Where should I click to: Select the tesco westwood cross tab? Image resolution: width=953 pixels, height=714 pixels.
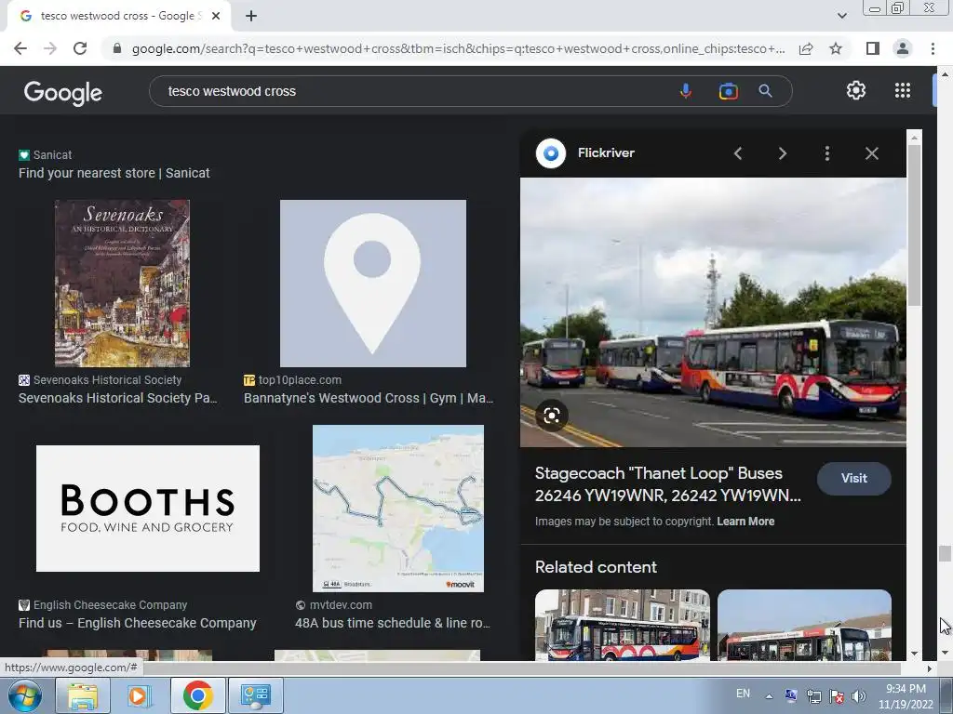[x=117, y=16]
